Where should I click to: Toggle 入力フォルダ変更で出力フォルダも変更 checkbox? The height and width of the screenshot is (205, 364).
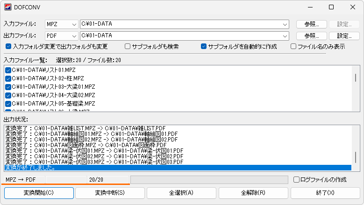click(x=8, y=46)
